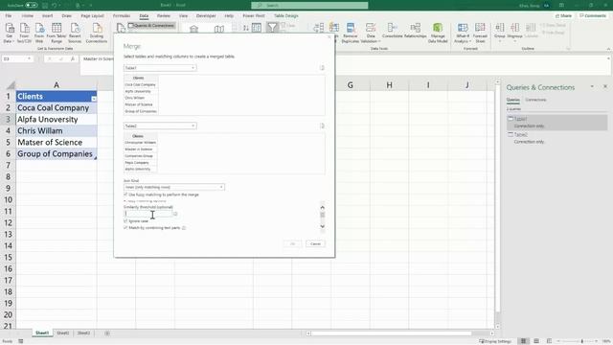
Task: Click Forecast Sheet icon
Action: click(x=480, y=33)
